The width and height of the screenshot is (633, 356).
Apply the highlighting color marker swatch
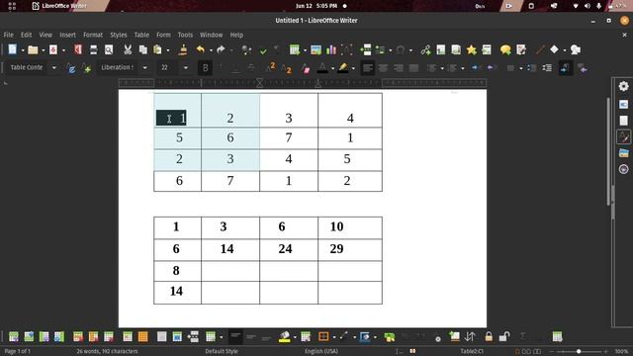(x=343, y=68)
